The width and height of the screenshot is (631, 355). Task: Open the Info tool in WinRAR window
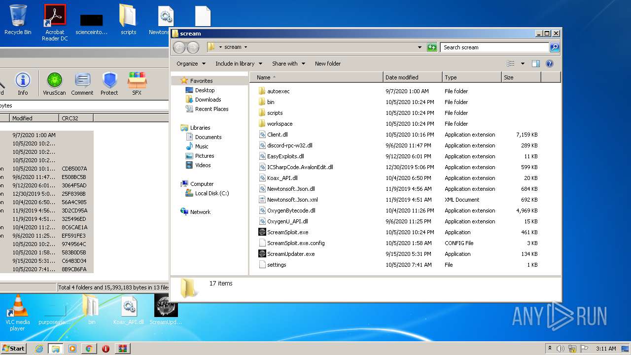click(x=23, y=84)
